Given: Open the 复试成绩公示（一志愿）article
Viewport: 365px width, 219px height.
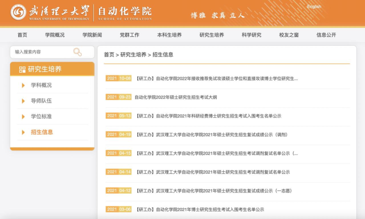Looking at the screenshot, I should (x=214, y=191).
